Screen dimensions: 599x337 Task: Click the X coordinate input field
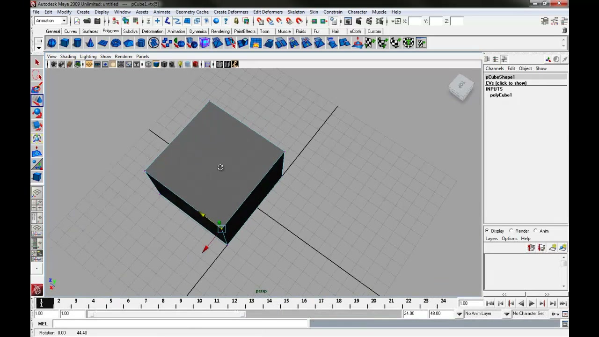415,21
